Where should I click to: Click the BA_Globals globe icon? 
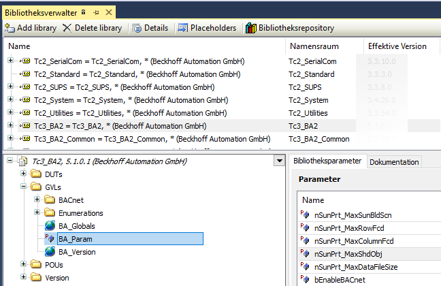(x=50, y=226)
